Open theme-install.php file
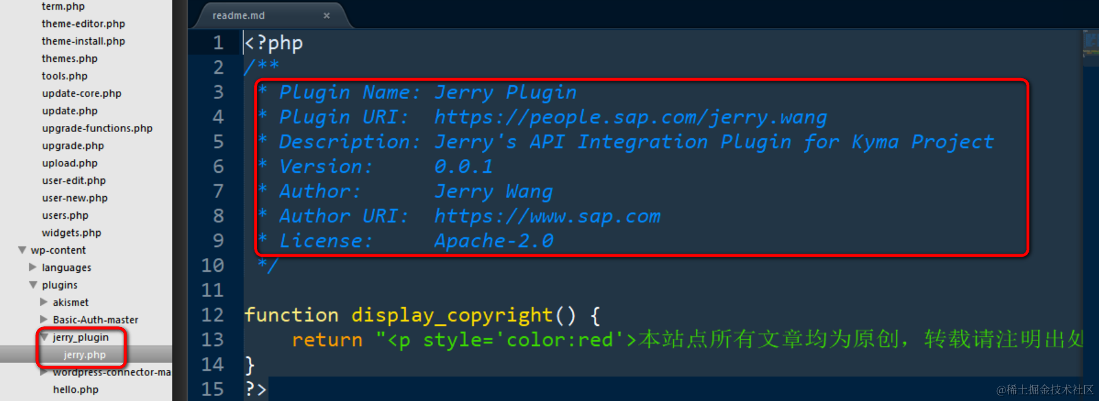1099x401 pixels. 83,41
